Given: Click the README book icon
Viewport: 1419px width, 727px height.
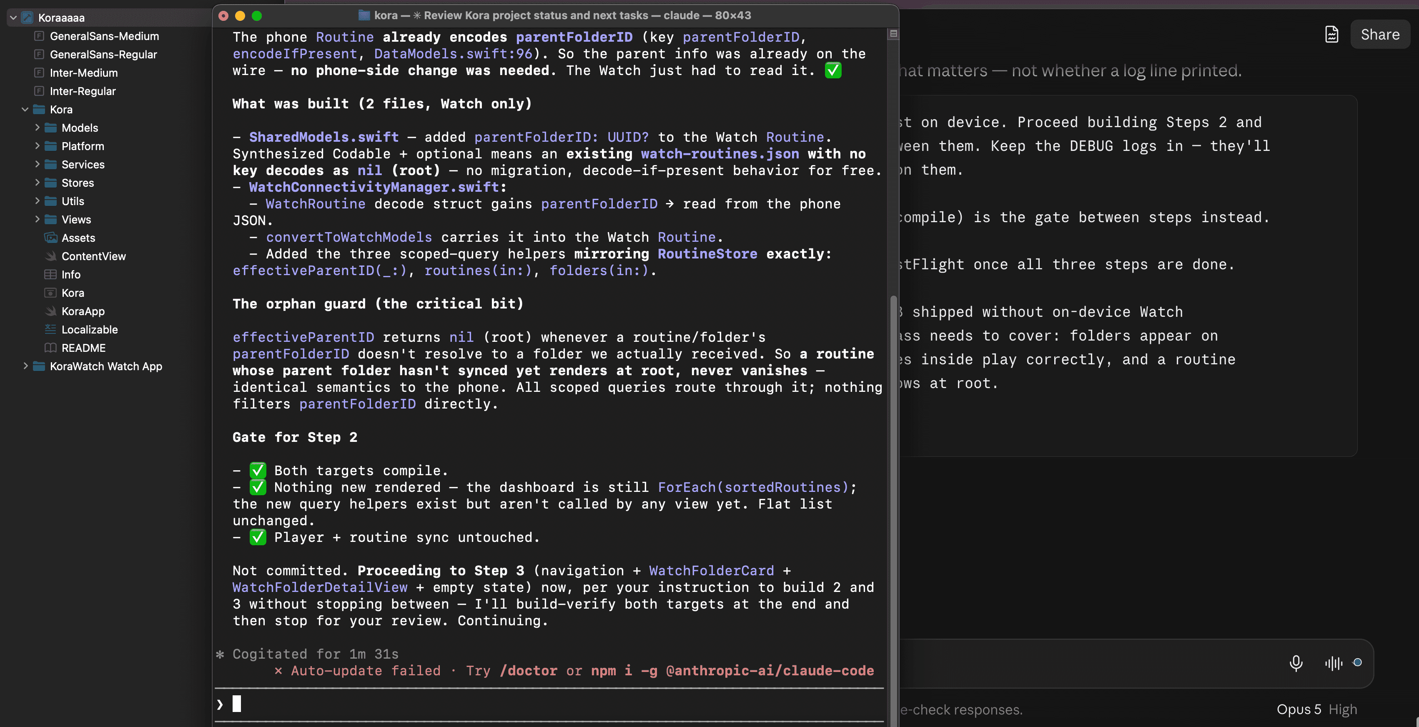Looking at the screenshot, I should point(51,348).
